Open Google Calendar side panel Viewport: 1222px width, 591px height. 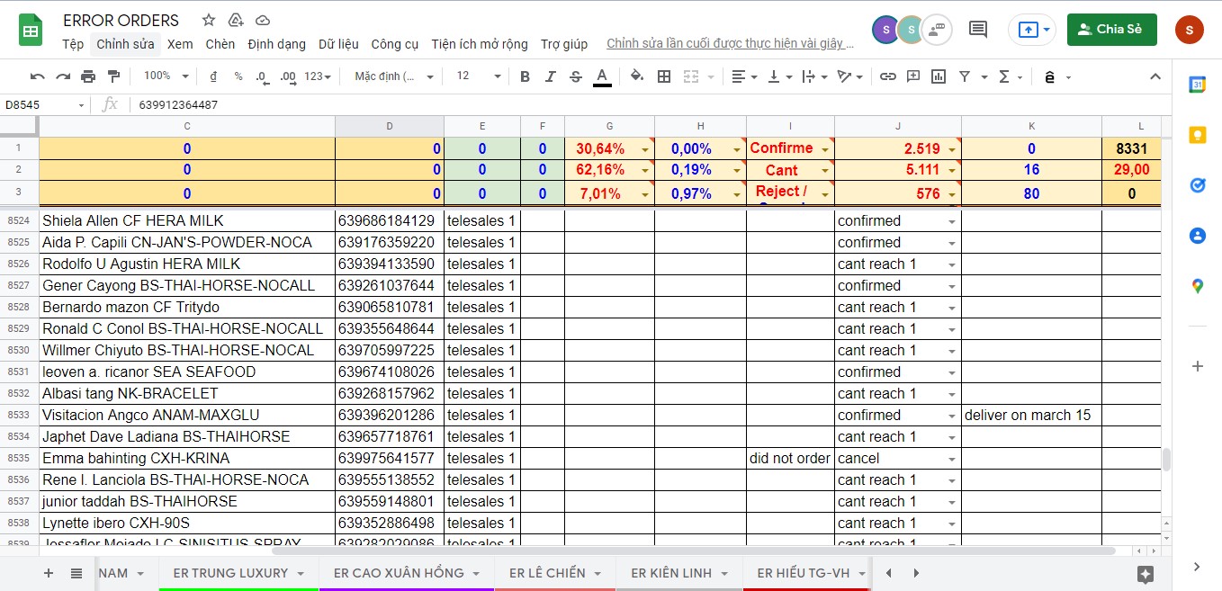pyautogui.click(x=1197, y=85)
